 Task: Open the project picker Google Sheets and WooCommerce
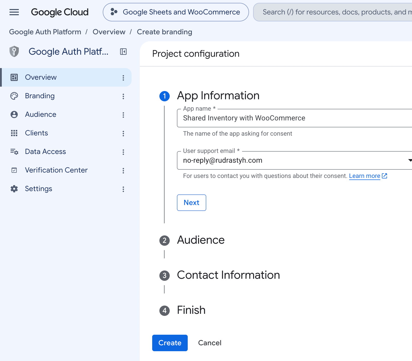176,12
